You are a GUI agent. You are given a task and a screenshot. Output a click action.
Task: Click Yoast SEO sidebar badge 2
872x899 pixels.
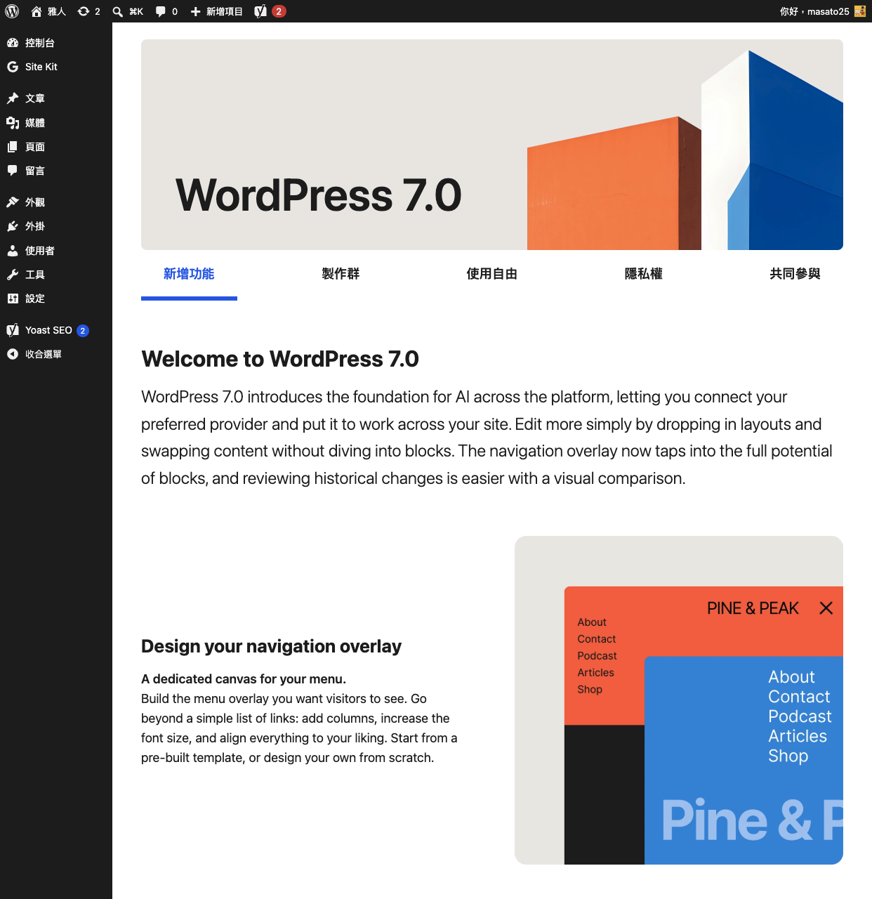pyautogui.click(x=83, y=331)
